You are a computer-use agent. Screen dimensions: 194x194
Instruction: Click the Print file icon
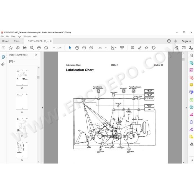pyautogui.click(x=25, y=48)
